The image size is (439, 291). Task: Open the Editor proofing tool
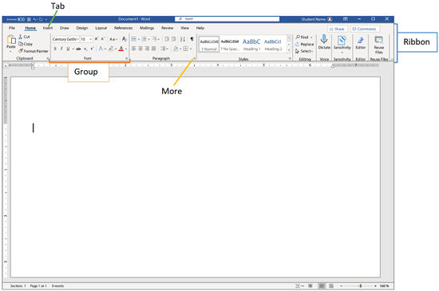click(361, 43)
